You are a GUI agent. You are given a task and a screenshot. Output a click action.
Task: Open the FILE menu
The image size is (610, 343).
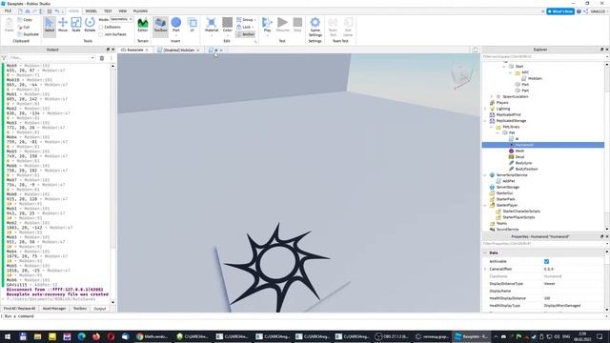(x=8, y=11)
